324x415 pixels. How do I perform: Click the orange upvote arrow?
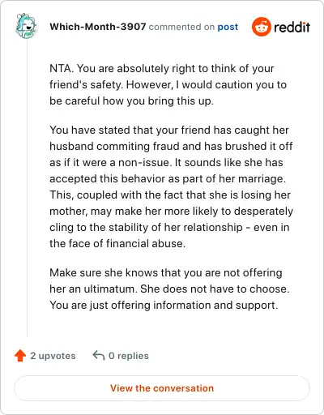click(x=20, y=356)
